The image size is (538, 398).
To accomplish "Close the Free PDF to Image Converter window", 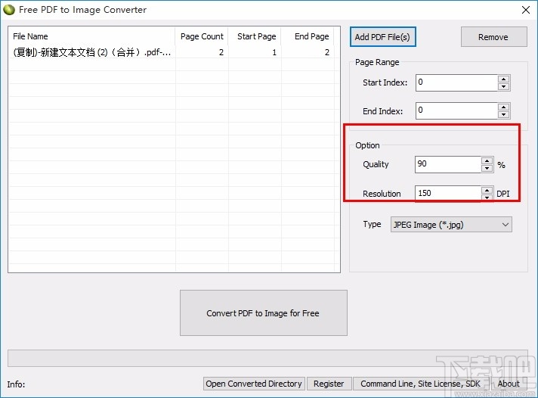I will tap(525, 10).
